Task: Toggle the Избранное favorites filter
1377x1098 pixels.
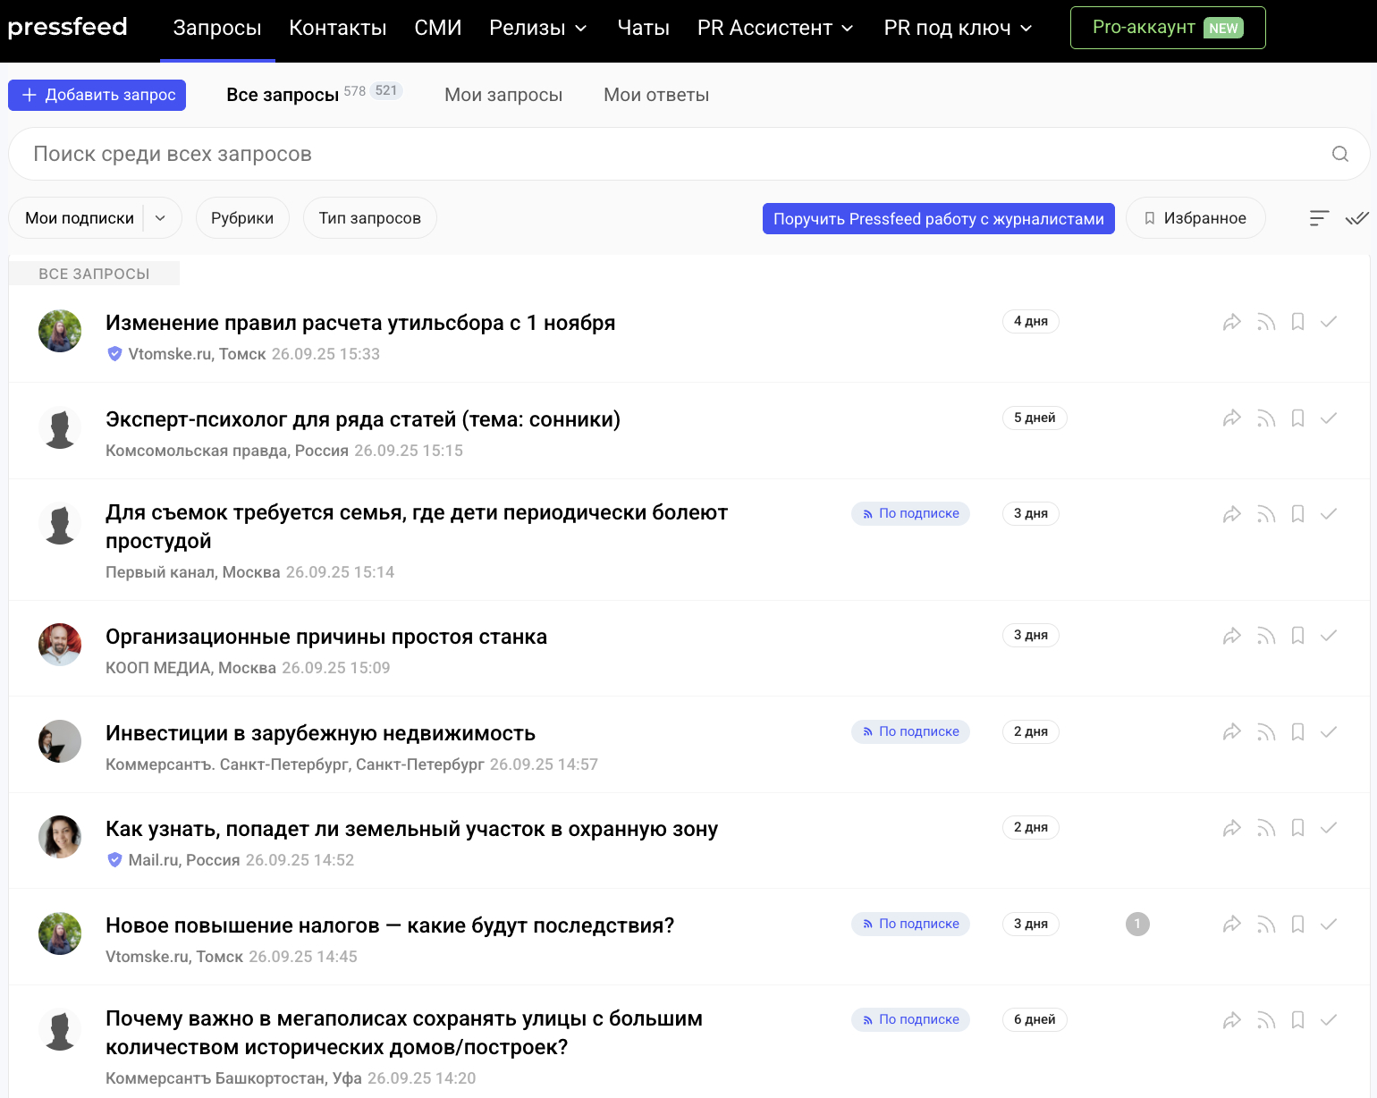Action: (x=1195, y=218)
